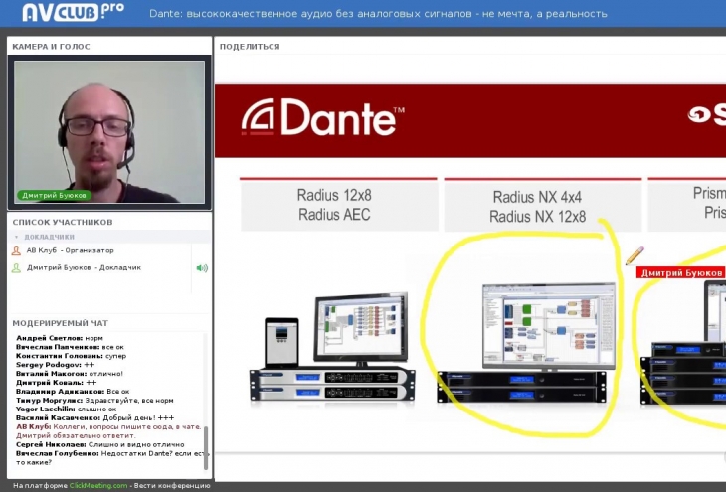The image size is (726, 492).
Task: Click the webinar title in header
Action: [x=378, y=14]
